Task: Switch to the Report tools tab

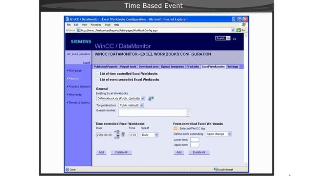Action: pyautogui.click(x=128, y=66)
